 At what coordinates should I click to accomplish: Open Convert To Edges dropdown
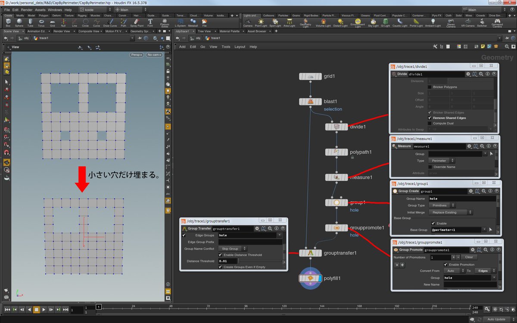click(x=486, y=271)
